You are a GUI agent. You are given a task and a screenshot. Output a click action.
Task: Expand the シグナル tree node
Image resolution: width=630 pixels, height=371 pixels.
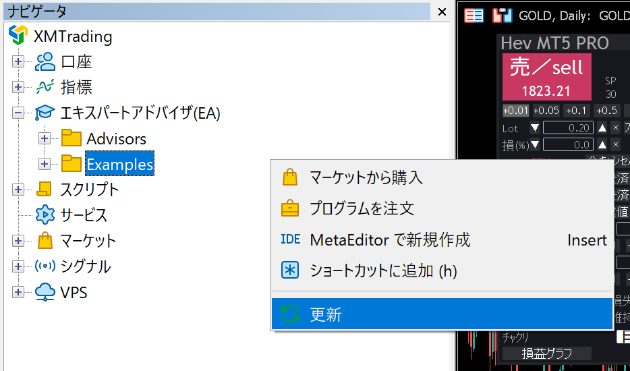tap(18, 266)
